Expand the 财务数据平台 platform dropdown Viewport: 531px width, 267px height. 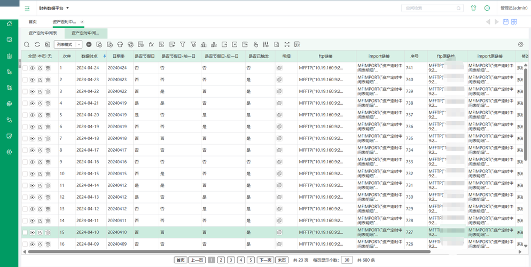(x=54, y=8)
